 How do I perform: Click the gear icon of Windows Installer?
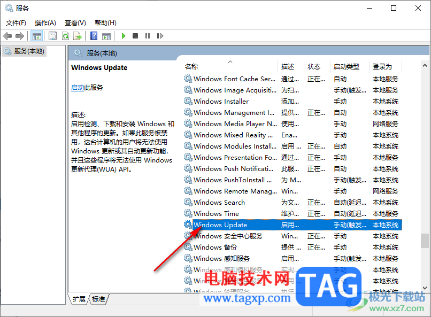[x=188, y=102]
